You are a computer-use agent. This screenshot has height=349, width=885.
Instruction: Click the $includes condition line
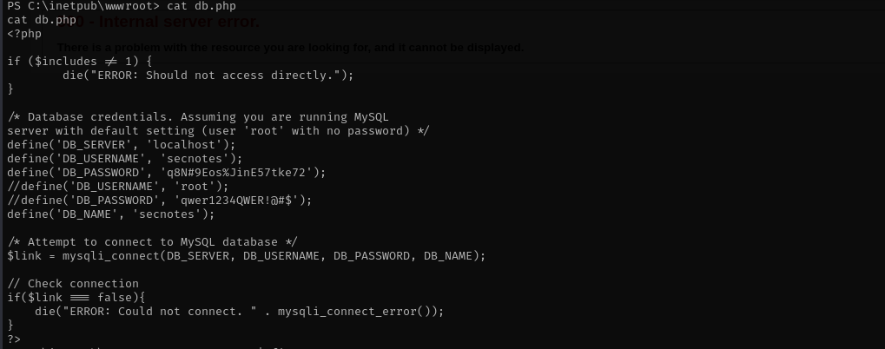click(x=80, y=62)
